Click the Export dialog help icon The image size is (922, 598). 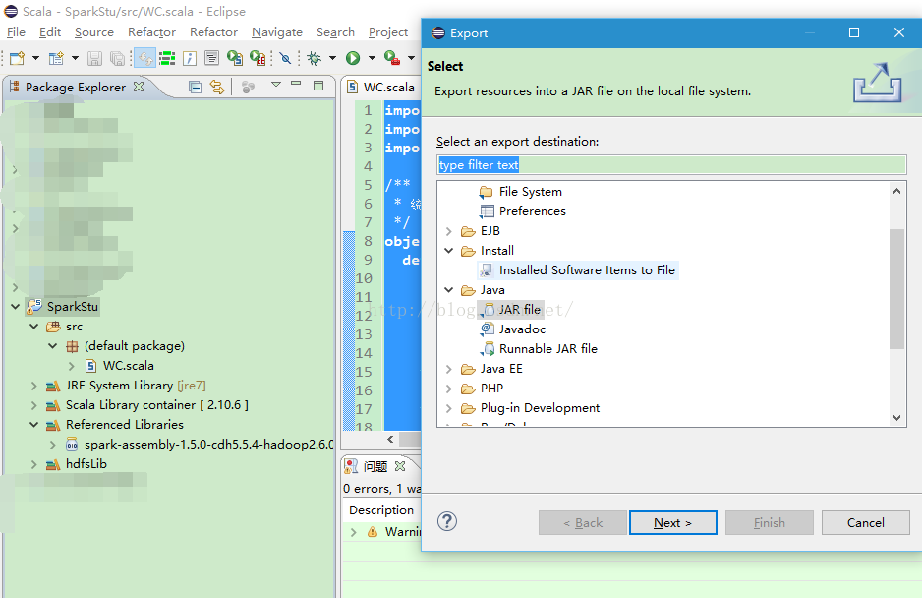[447, 521]
